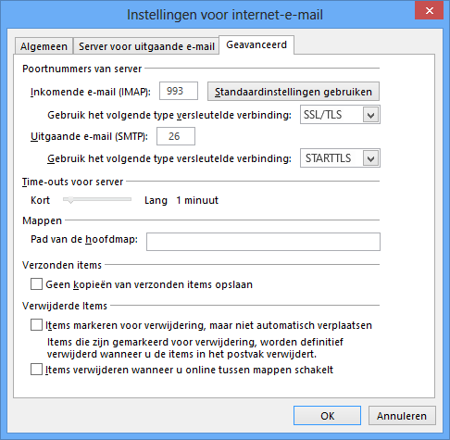The width and height of the screenshot is (450, 440).
Task: Click the STARTTLS combo box text
Action: point(328,158)
